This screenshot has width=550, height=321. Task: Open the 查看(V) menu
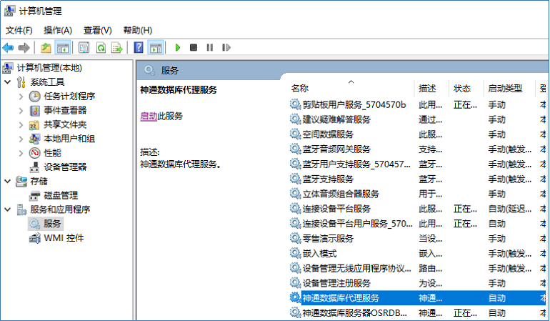pos(98,31)
